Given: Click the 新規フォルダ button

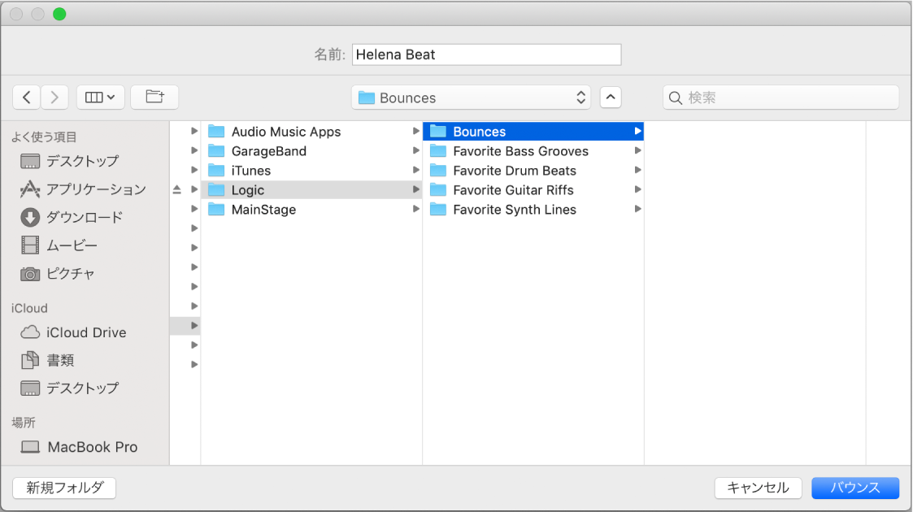Looking at the screenshot, I should [x=64, y=488].
